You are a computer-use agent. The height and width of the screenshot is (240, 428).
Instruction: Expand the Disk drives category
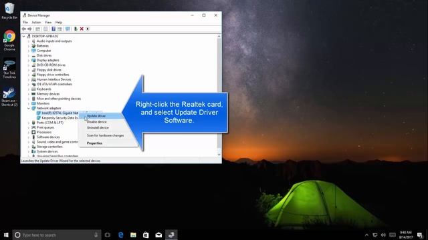[29, 55]
